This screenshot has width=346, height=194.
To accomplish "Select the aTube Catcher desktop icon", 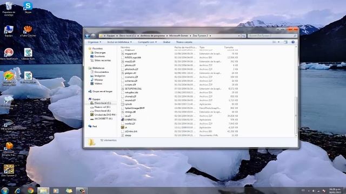I will 28,31.
